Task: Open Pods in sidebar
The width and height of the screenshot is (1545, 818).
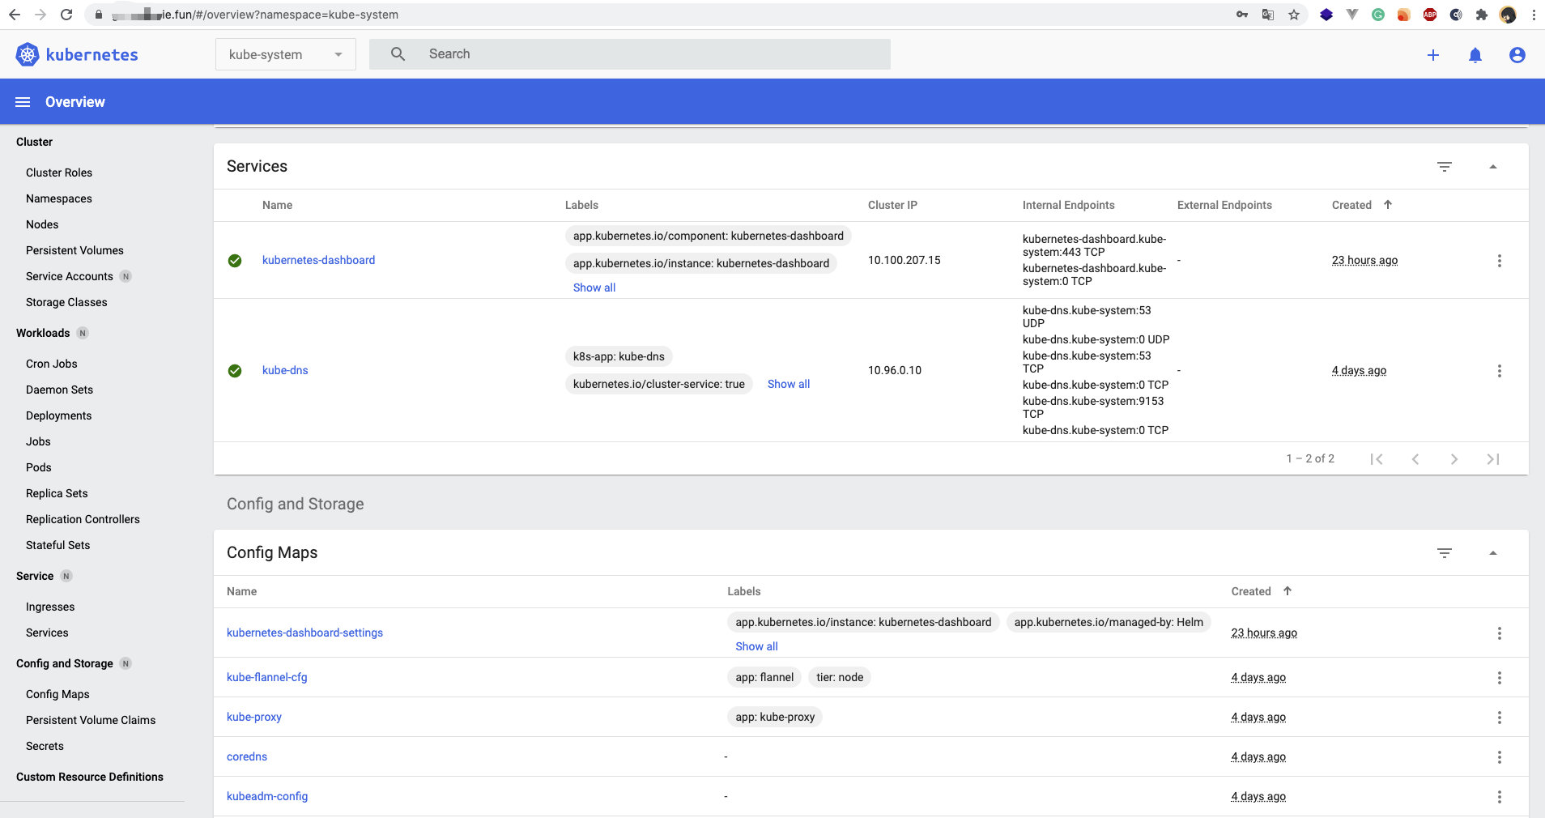Action: 39,467
